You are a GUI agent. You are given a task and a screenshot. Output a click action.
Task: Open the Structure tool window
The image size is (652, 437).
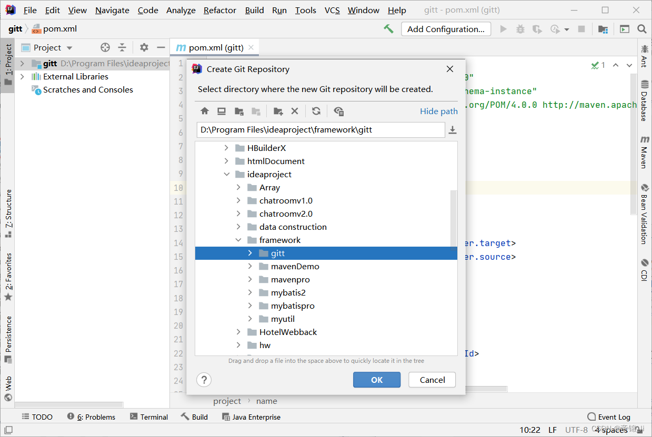[x=8, y=214]
